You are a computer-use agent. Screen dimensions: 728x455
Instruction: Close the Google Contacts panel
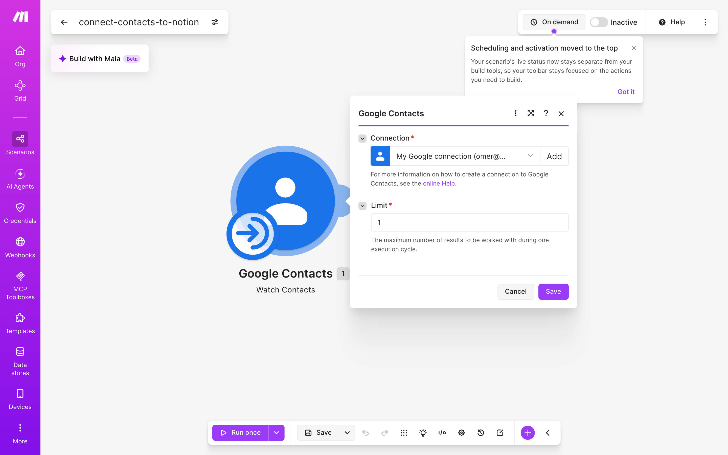coord(561,113)
